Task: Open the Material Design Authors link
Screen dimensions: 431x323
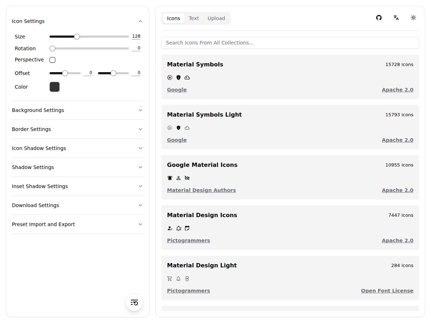Action: (x=201, y=190)
